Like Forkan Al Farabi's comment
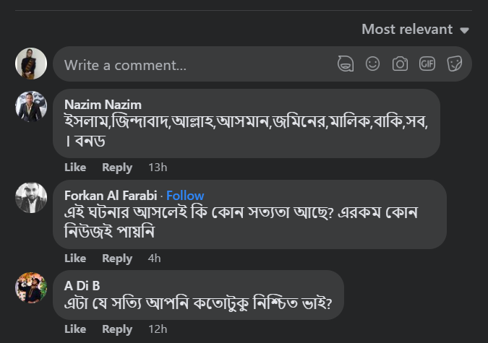 pyautogui.click(x=75, y=259)
